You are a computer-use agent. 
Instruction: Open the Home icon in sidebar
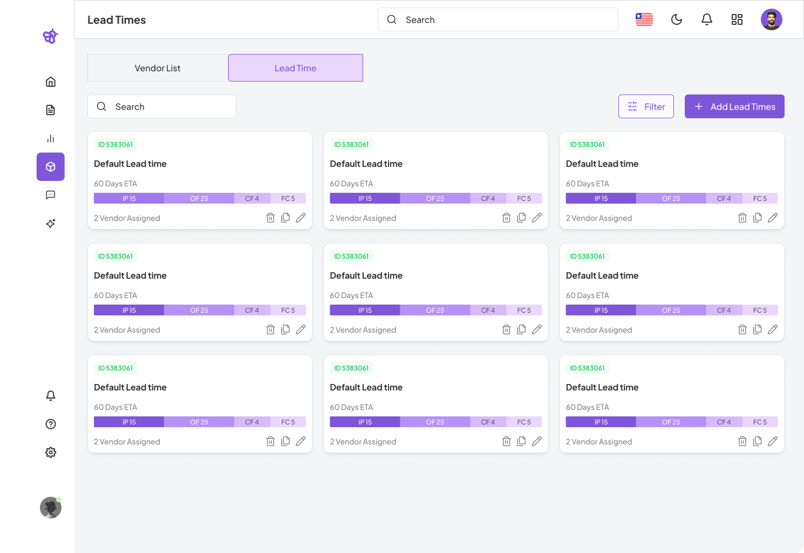pos(51,82)
